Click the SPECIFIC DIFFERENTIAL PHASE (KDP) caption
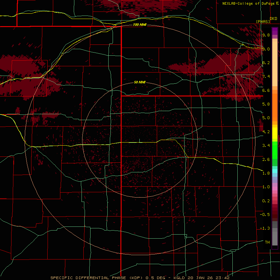This screenshot has height=280, width=280. coord(97,278)
